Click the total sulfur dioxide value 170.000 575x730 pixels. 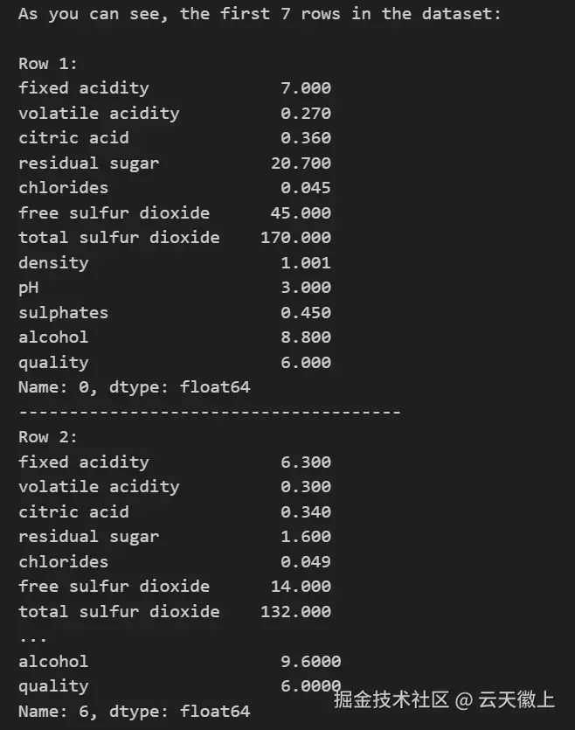click(x=295, y=237)
